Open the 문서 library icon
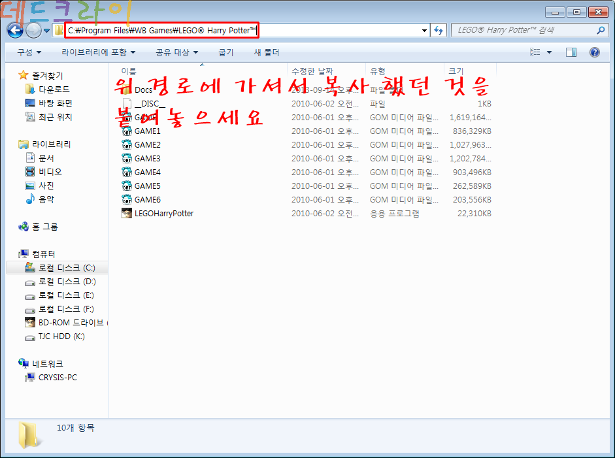This screenshot has width=615, height=458. click(x=30, y=158)
